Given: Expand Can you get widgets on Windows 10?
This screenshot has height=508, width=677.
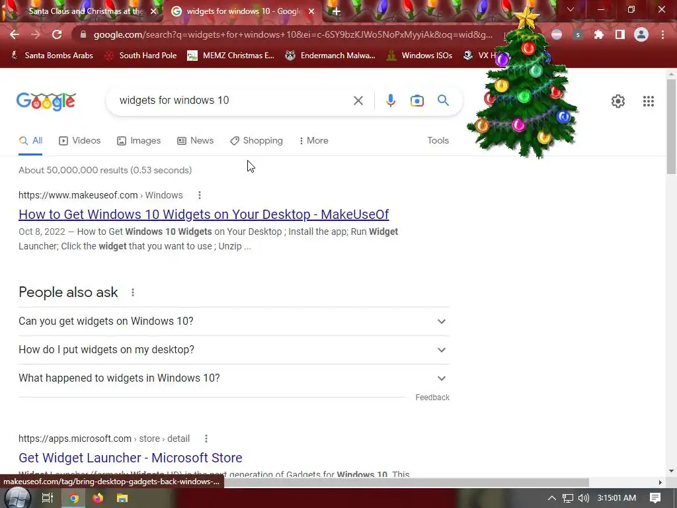Looking at the screenshot, I should [x=234, y=321].
